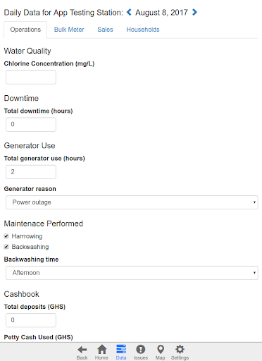
Task: Uncheck the Harrowing checkbox
Action: coord(6,236)
